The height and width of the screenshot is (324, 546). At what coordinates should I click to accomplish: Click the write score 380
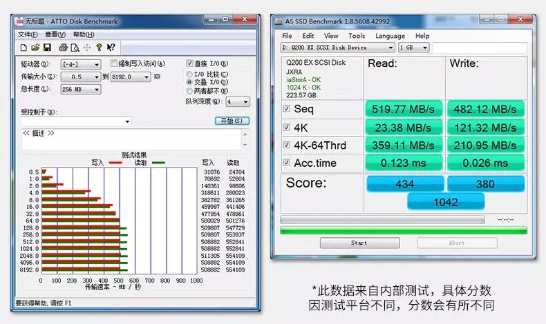coord(485,184)
